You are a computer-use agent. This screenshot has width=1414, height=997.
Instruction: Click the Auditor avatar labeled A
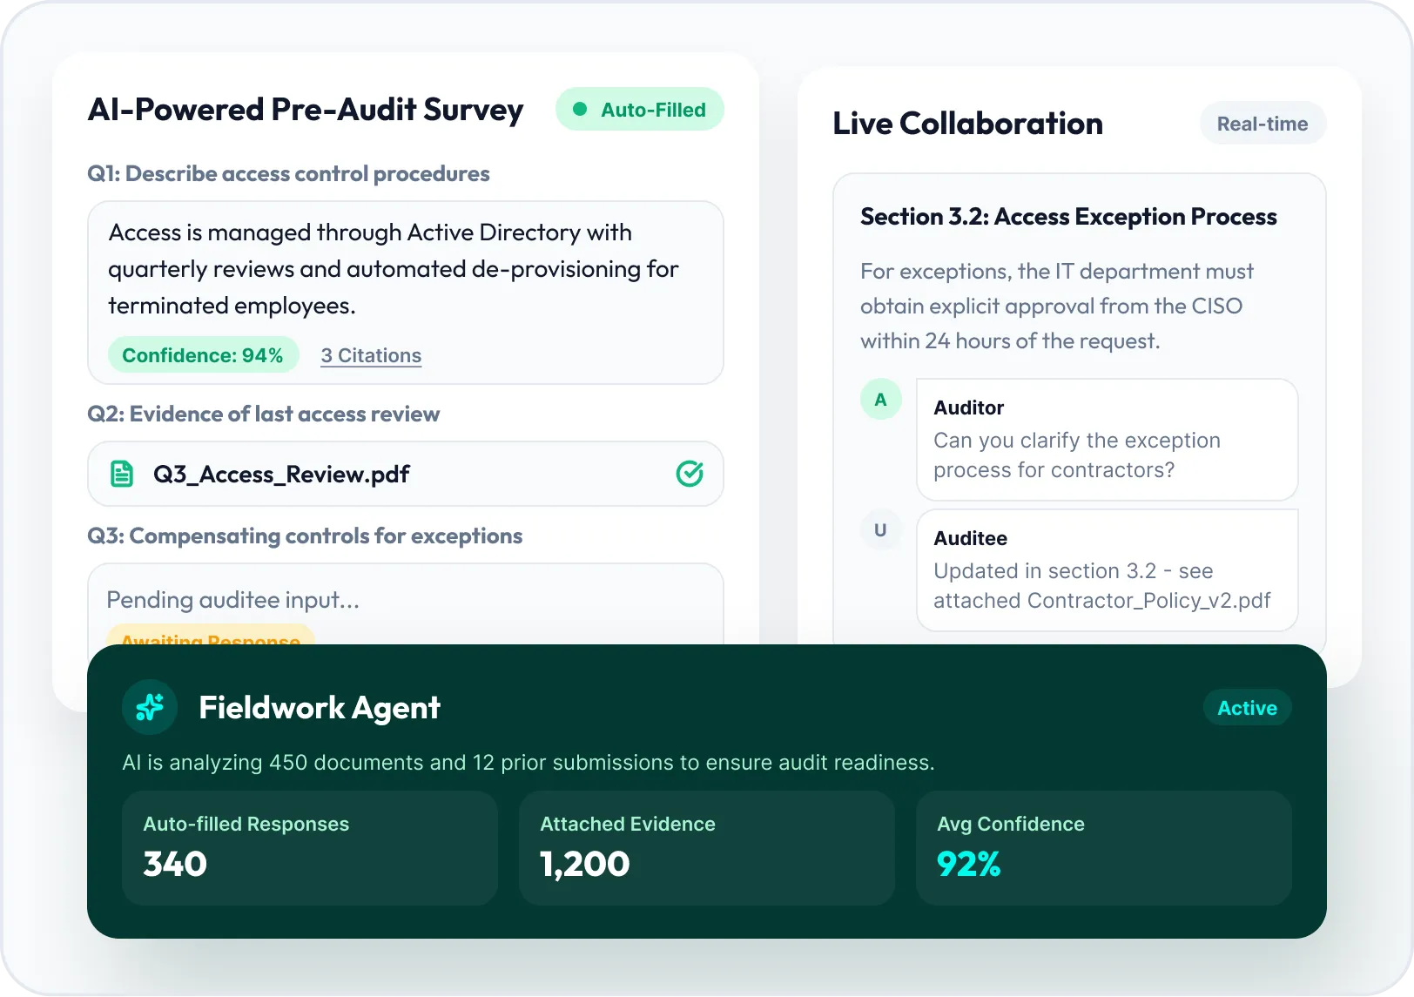point(881,400)
